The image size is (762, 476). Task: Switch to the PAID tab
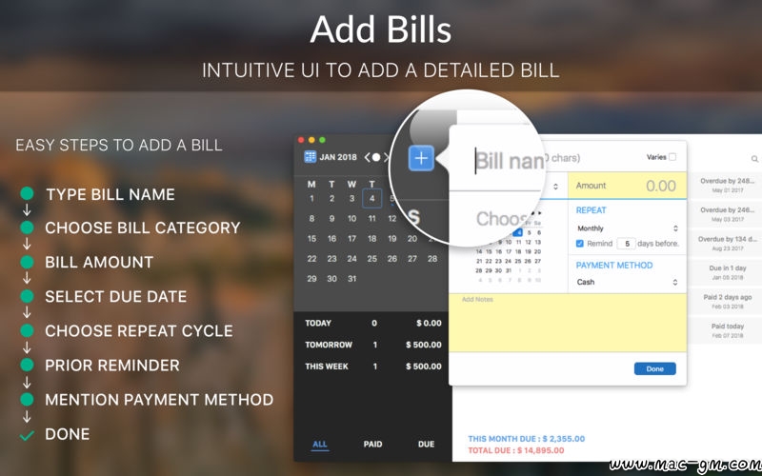coord(372,444)
